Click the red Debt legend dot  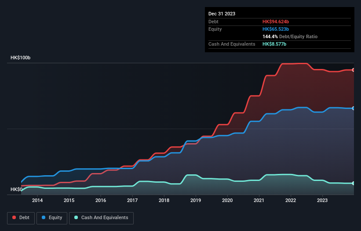14,217
